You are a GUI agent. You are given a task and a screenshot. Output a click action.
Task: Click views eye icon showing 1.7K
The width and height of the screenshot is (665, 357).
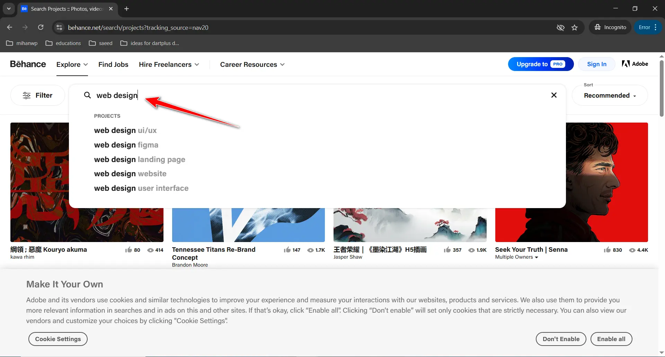coord(310,250)
